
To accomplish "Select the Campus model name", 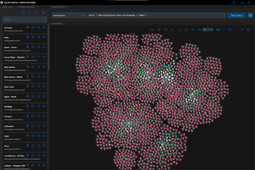I will tap(8, 116).
